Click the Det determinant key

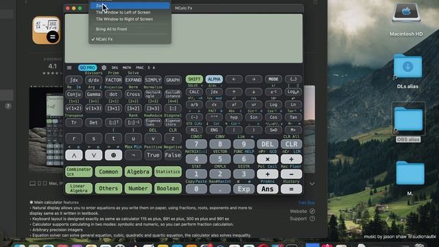[93, 123]
